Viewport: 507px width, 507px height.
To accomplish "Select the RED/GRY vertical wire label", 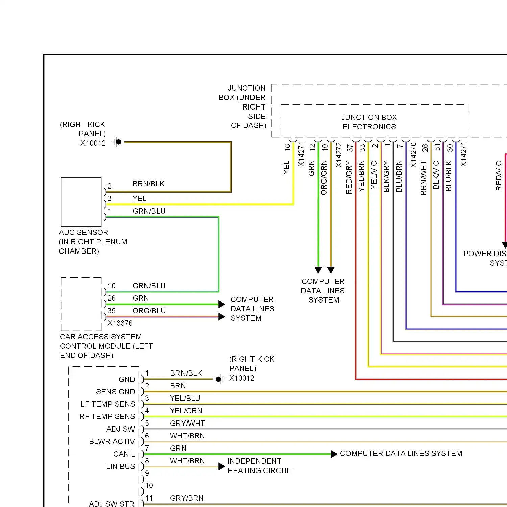I will click(x=349, y=177).
